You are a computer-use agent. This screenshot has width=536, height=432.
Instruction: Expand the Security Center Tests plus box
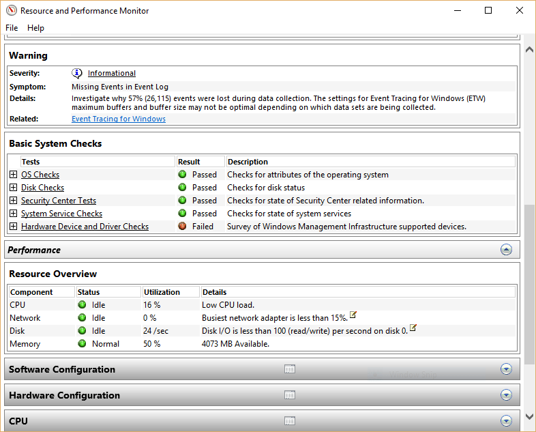[14, 201]
